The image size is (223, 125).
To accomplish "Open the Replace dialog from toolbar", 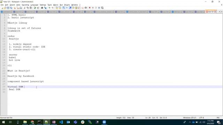I will 45,8.
